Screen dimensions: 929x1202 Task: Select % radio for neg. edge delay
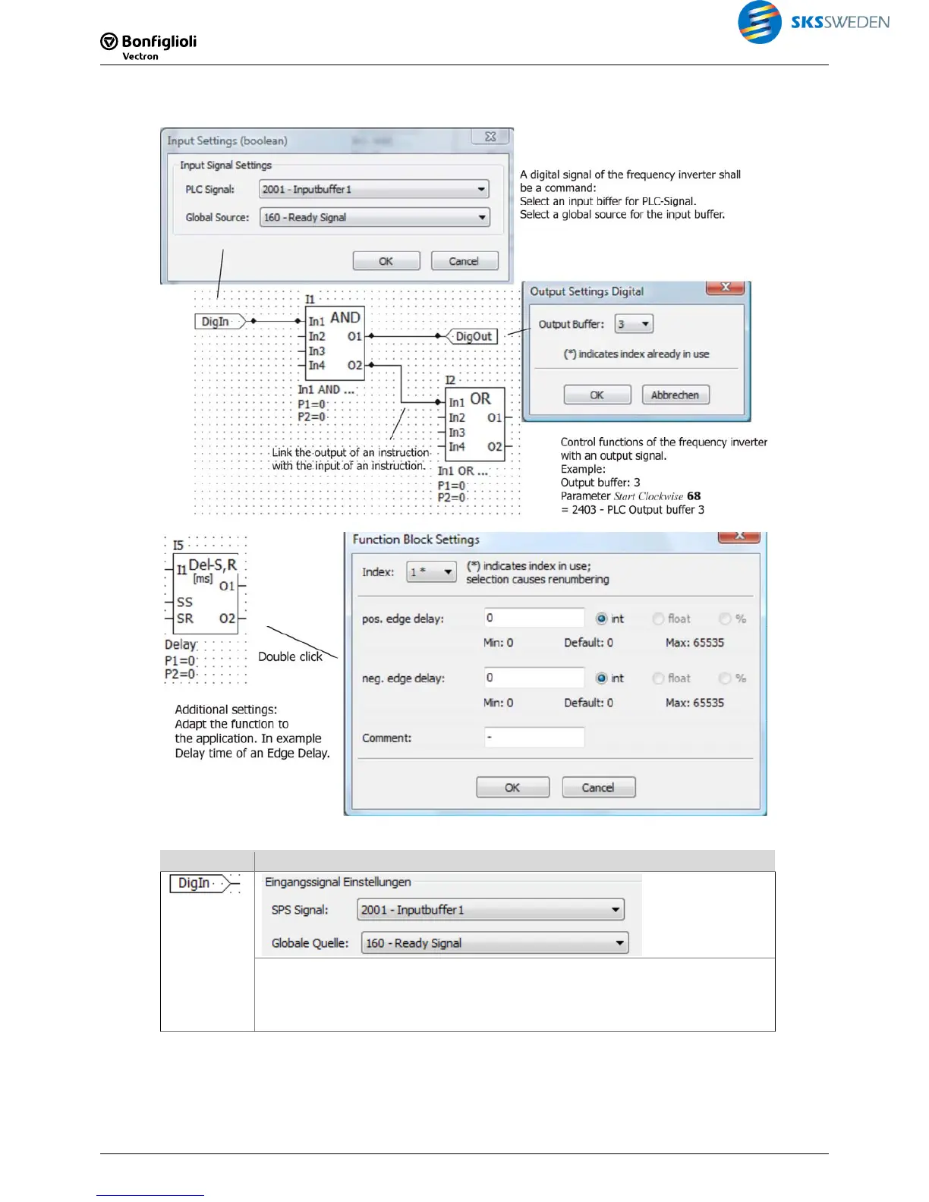tap(725, 678)
